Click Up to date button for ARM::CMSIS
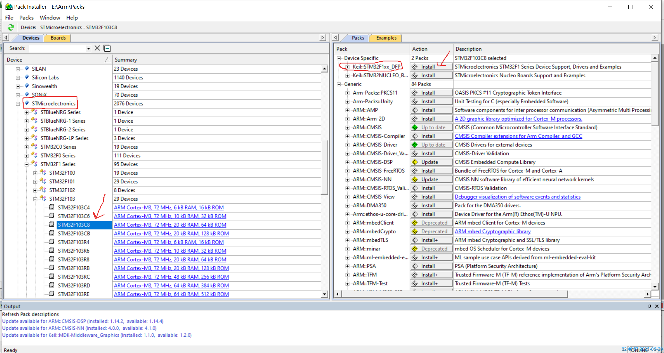The width and height of the screenshot is (664, 353). click(x=432, y=128)
